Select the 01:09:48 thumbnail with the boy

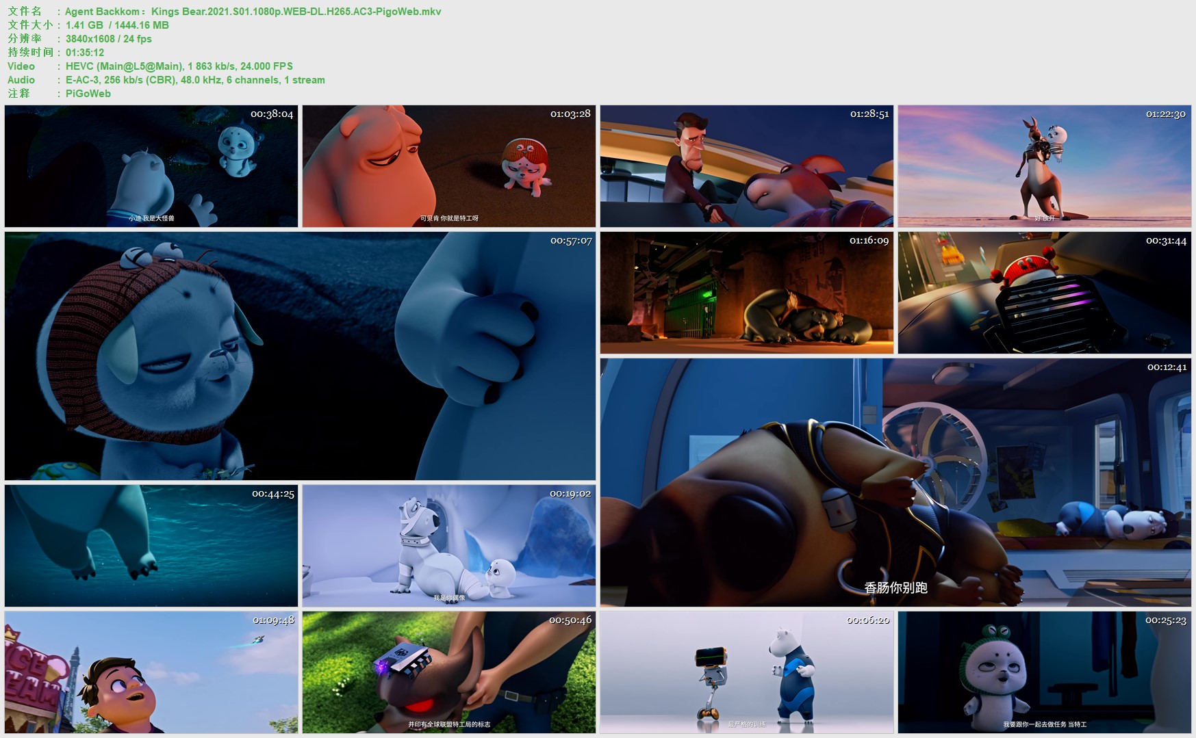click(151, 672)
